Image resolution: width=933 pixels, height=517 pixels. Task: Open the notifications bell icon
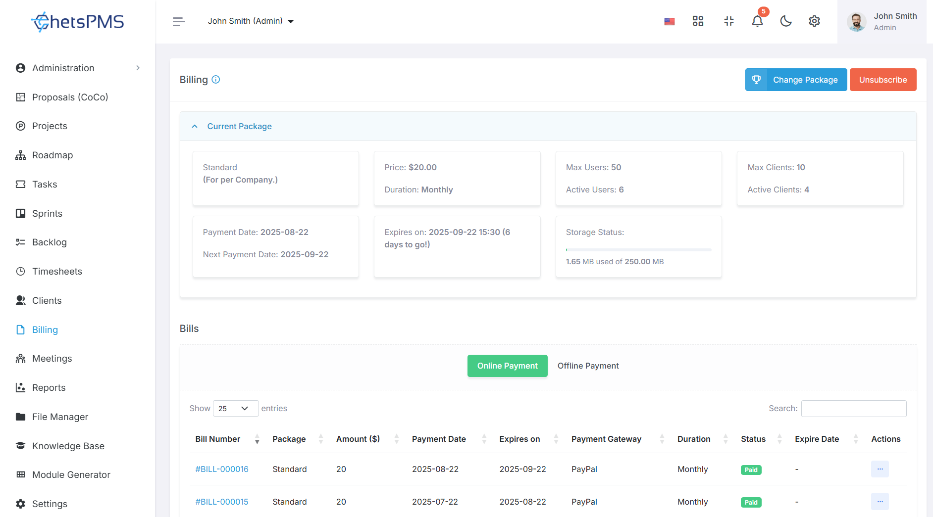757,21
